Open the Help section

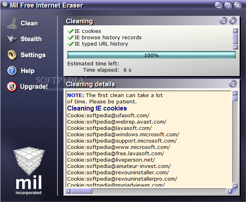pyautogui.click(x=28, y=71)
